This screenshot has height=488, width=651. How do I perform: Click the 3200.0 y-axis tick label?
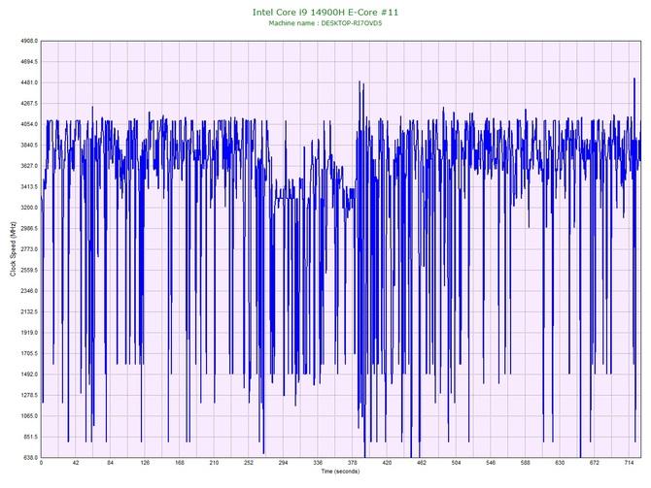[x=29, y=208]
